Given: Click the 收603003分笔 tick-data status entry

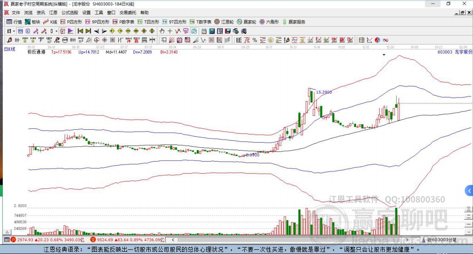Looking at the screenshot, I should pos(439,240).
